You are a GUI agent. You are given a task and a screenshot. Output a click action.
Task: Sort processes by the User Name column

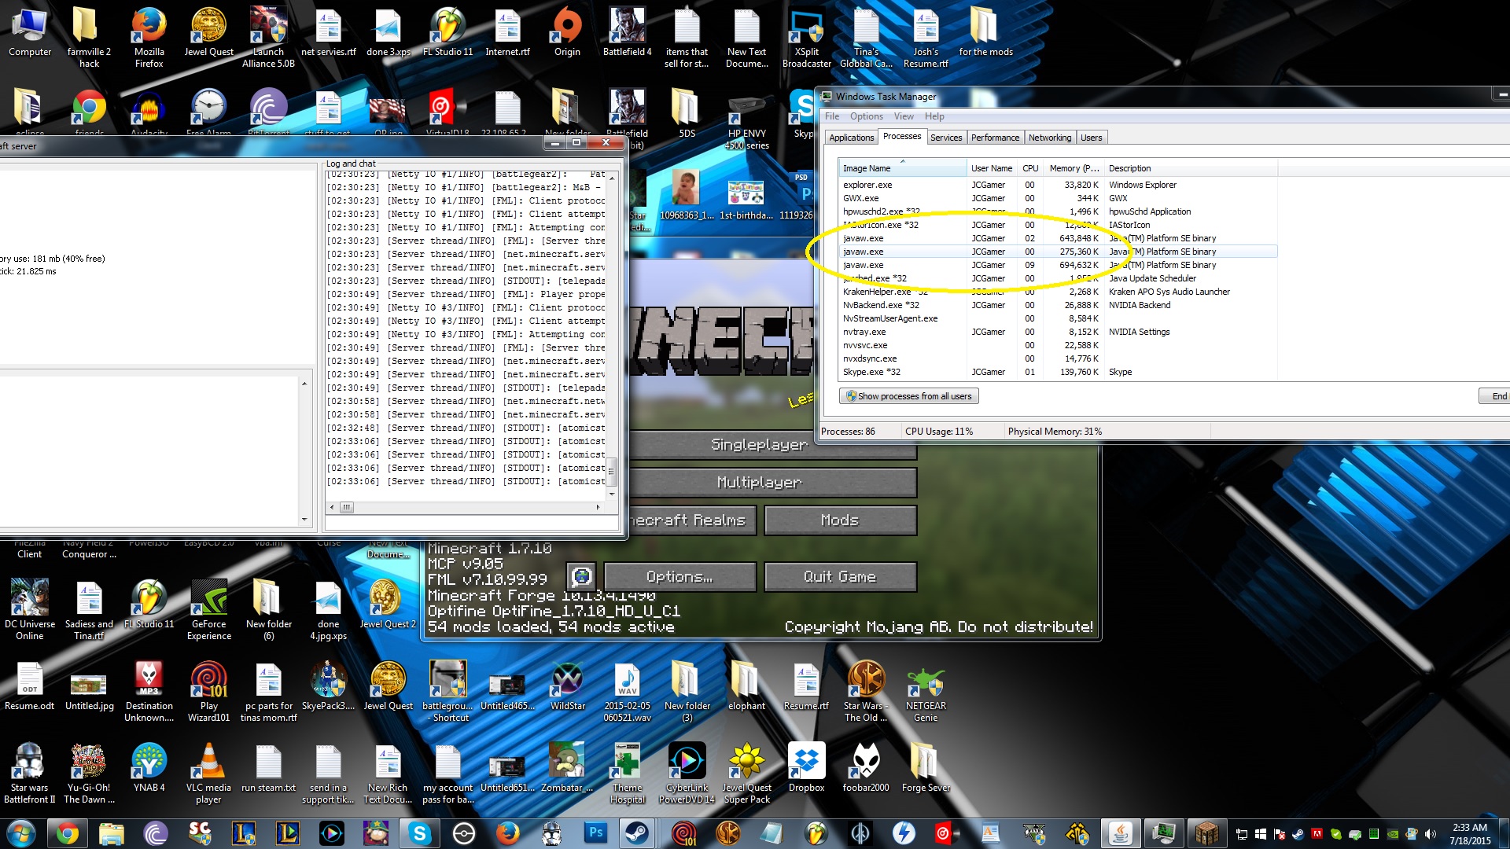[x=992, y=168]
